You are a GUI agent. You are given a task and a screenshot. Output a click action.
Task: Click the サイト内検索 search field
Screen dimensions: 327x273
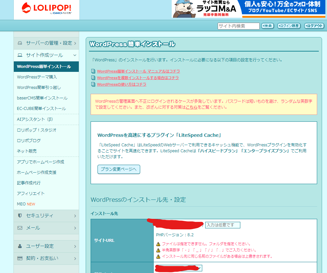pos(238,26)
